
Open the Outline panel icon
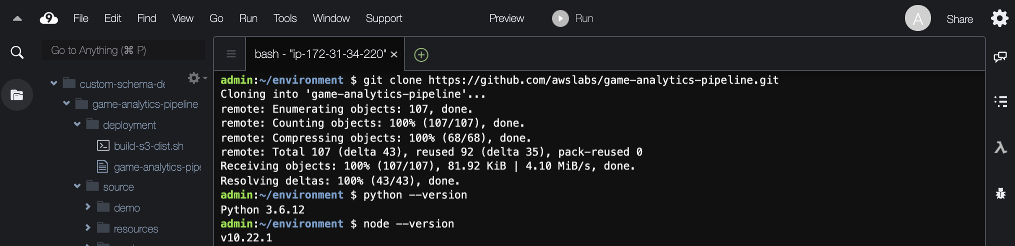1000,102
